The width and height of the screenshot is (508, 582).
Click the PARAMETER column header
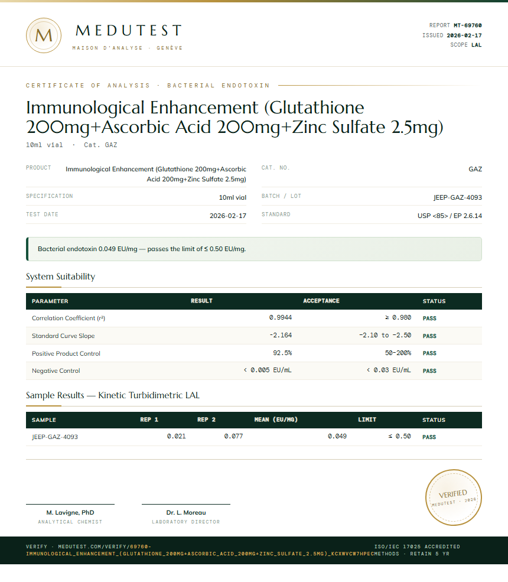click(x=50, y=301)
